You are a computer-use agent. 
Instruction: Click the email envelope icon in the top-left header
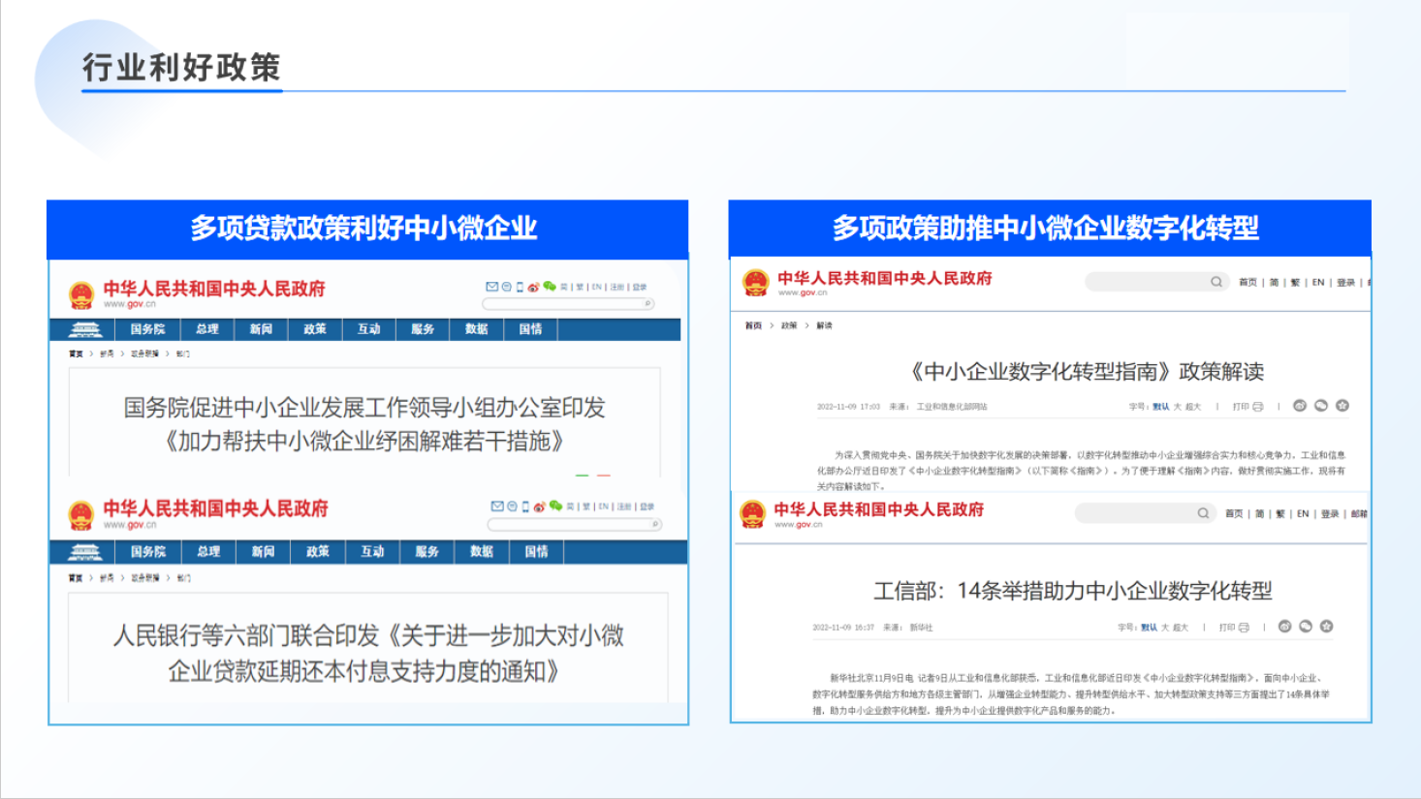coord(491,287)
